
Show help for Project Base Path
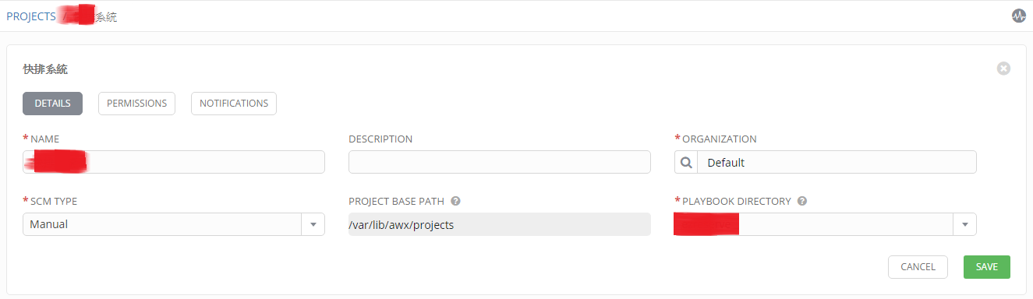pos(455,201)
